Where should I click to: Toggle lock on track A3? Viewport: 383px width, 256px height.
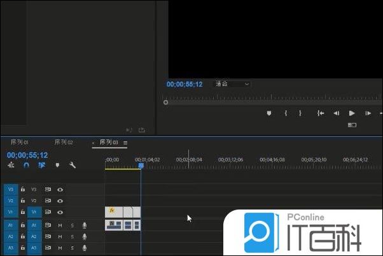pos(23,248)
